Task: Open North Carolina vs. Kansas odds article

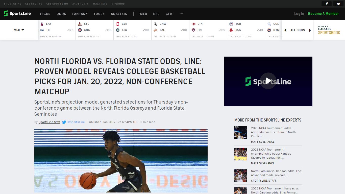Action: [x=276, y=173]
